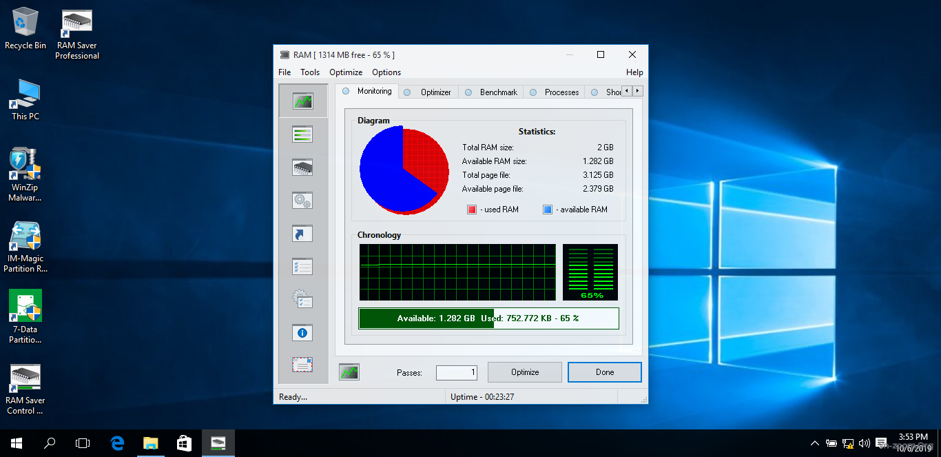Select the Shortcuts arrow icon in sidebar
The width and height of the screenshot is (941, 457).
pyautogui.click(x=302, y=234)
